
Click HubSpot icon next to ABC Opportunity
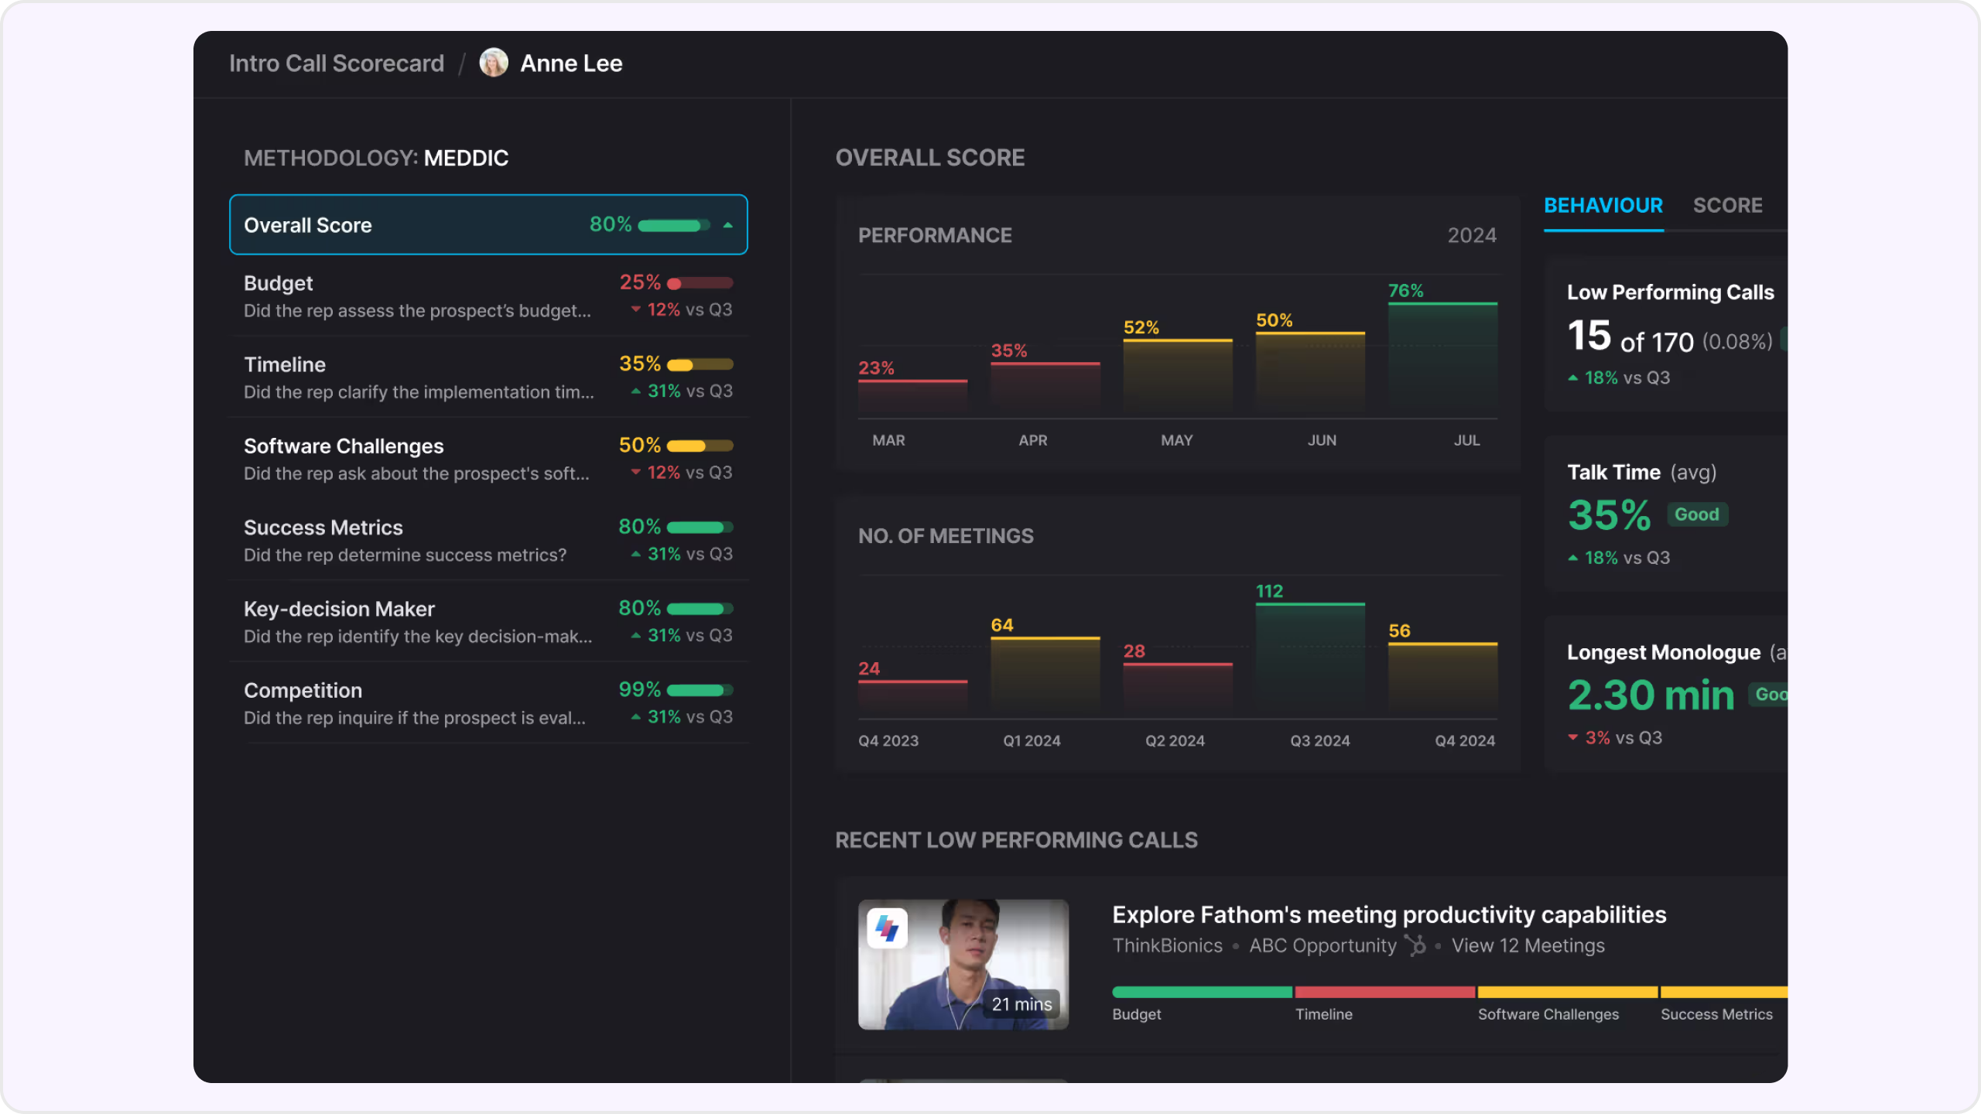click(x=1415, y=945)
